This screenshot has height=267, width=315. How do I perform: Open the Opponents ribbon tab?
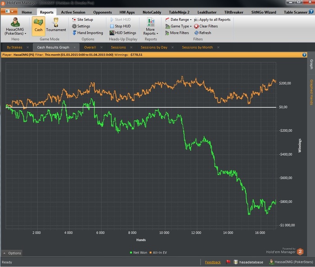(x=103, y=12)
